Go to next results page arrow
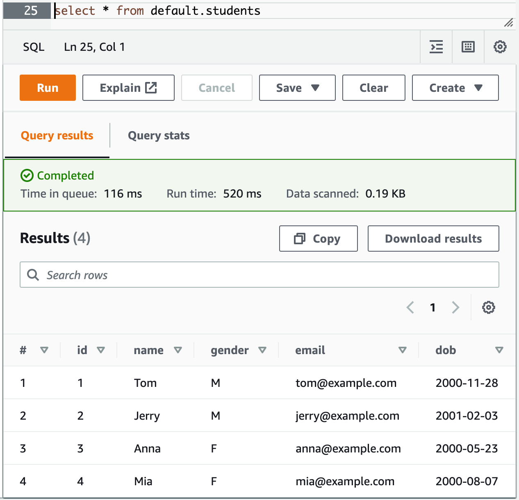Viewport: 519px width, 500px height. click(x=455, y=307)
